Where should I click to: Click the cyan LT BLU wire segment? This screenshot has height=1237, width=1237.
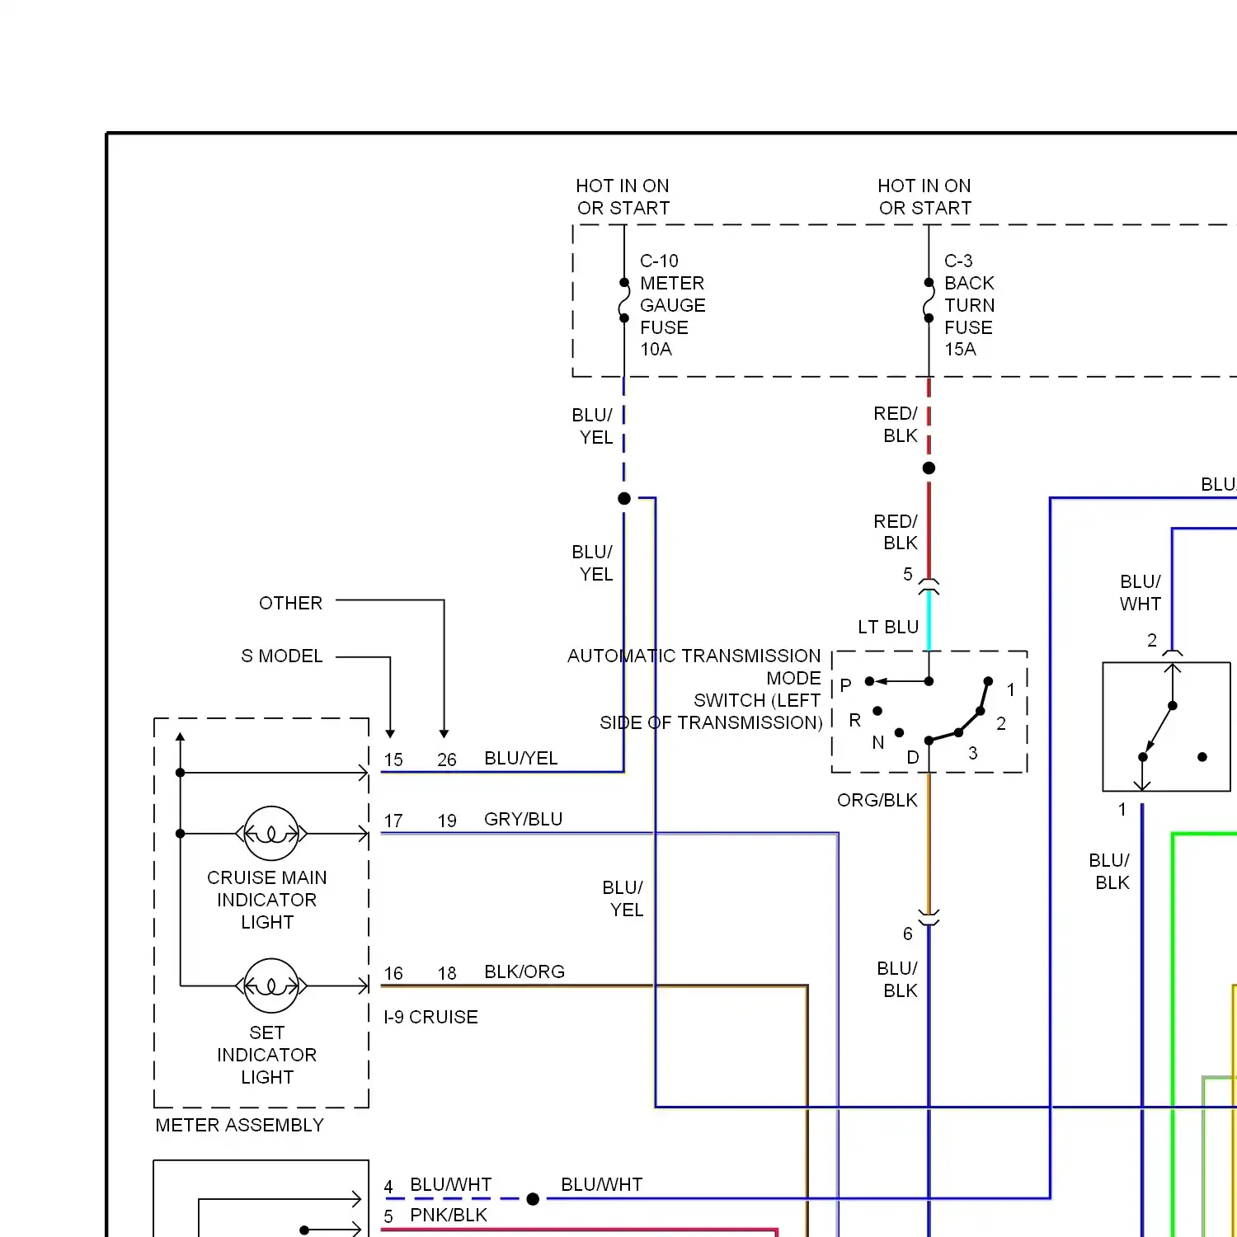[929, 621]
